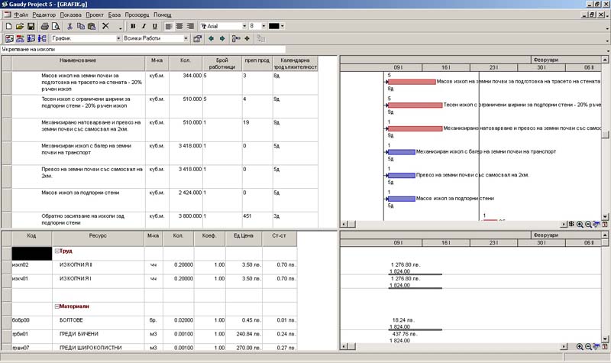This screenshot has width=611, height=363.
Task: Click the Ресурс column header
Action: coord(98,238)
